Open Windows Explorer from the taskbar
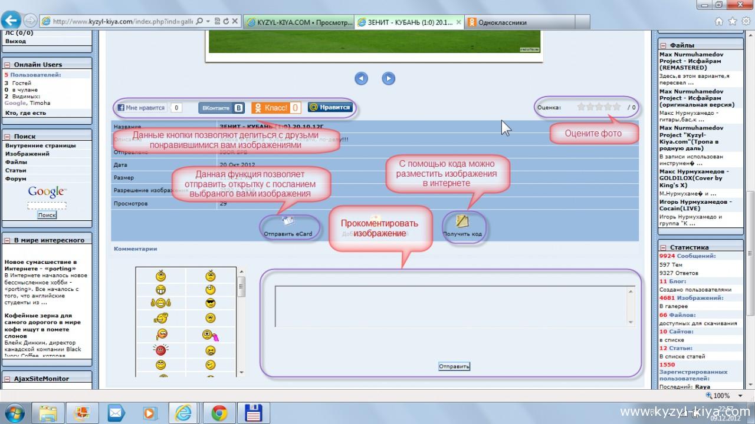The width and height of the screenshot is (755, 424). [47, 413]
